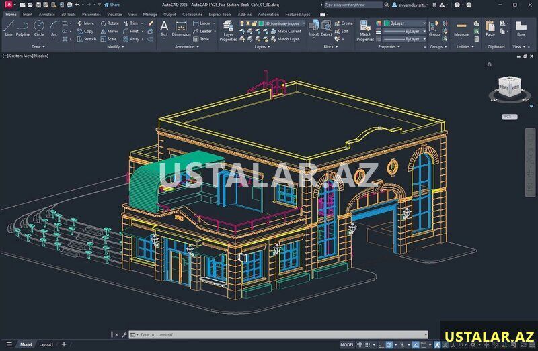This screenshot has height=351, width=538.
Task: Expand the Draw panel
Action: point(38,46)
